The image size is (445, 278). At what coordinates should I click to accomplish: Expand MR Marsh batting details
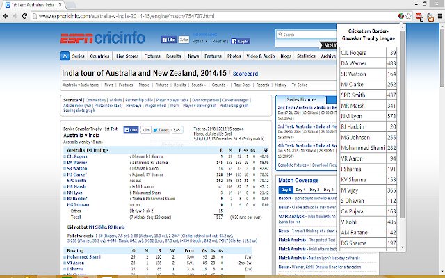tap(65, 187)
